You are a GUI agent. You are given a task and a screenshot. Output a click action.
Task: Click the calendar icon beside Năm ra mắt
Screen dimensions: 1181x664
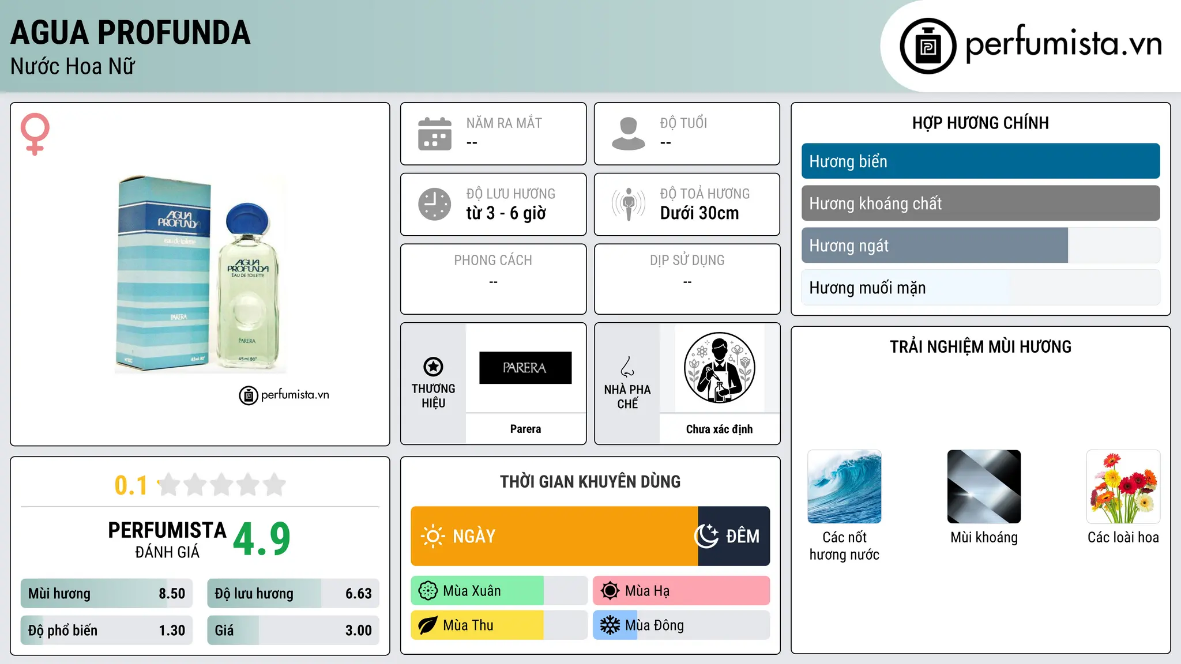(435, 134)
